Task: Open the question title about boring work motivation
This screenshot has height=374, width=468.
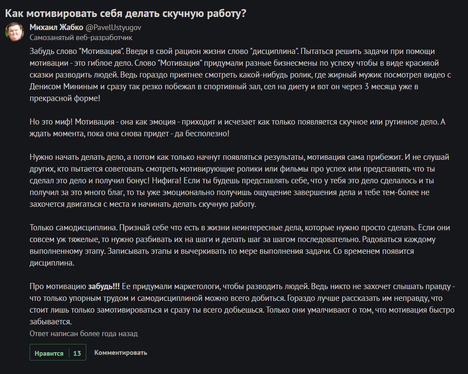Action: (125, 13)
